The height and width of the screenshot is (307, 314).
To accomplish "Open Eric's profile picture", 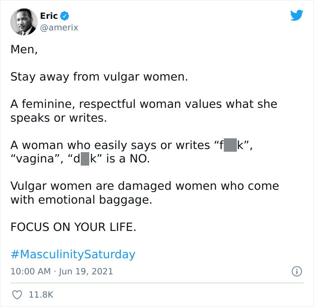I will pyautogui.click(x=24, y=22).
